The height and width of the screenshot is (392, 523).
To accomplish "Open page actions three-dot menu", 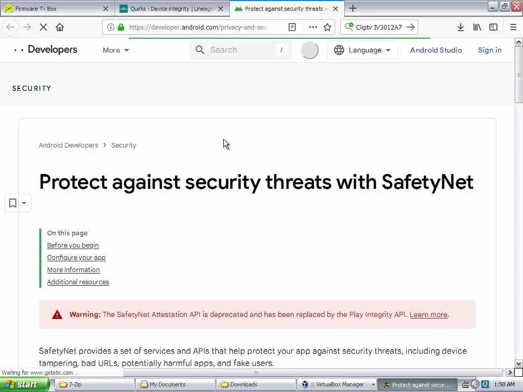I will click(313, 27).
